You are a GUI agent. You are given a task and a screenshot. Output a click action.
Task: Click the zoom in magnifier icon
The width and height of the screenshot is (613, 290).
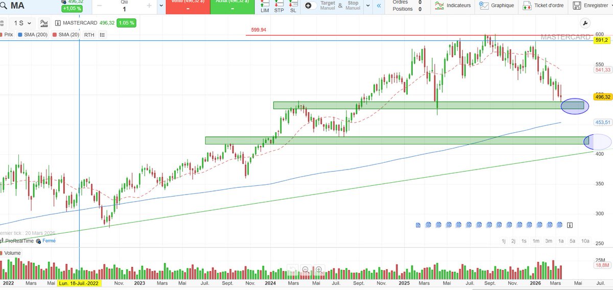319,269
